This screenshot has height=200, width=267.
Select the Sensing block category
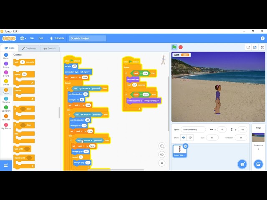(x=6, y=100)
